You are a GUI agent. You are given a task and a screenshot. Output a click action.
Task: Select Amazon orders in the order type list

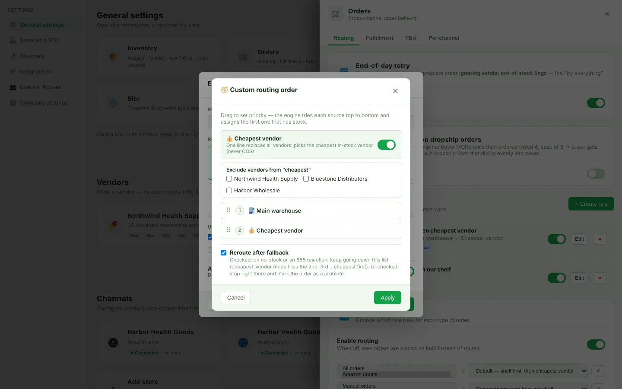tap(397, 374)
